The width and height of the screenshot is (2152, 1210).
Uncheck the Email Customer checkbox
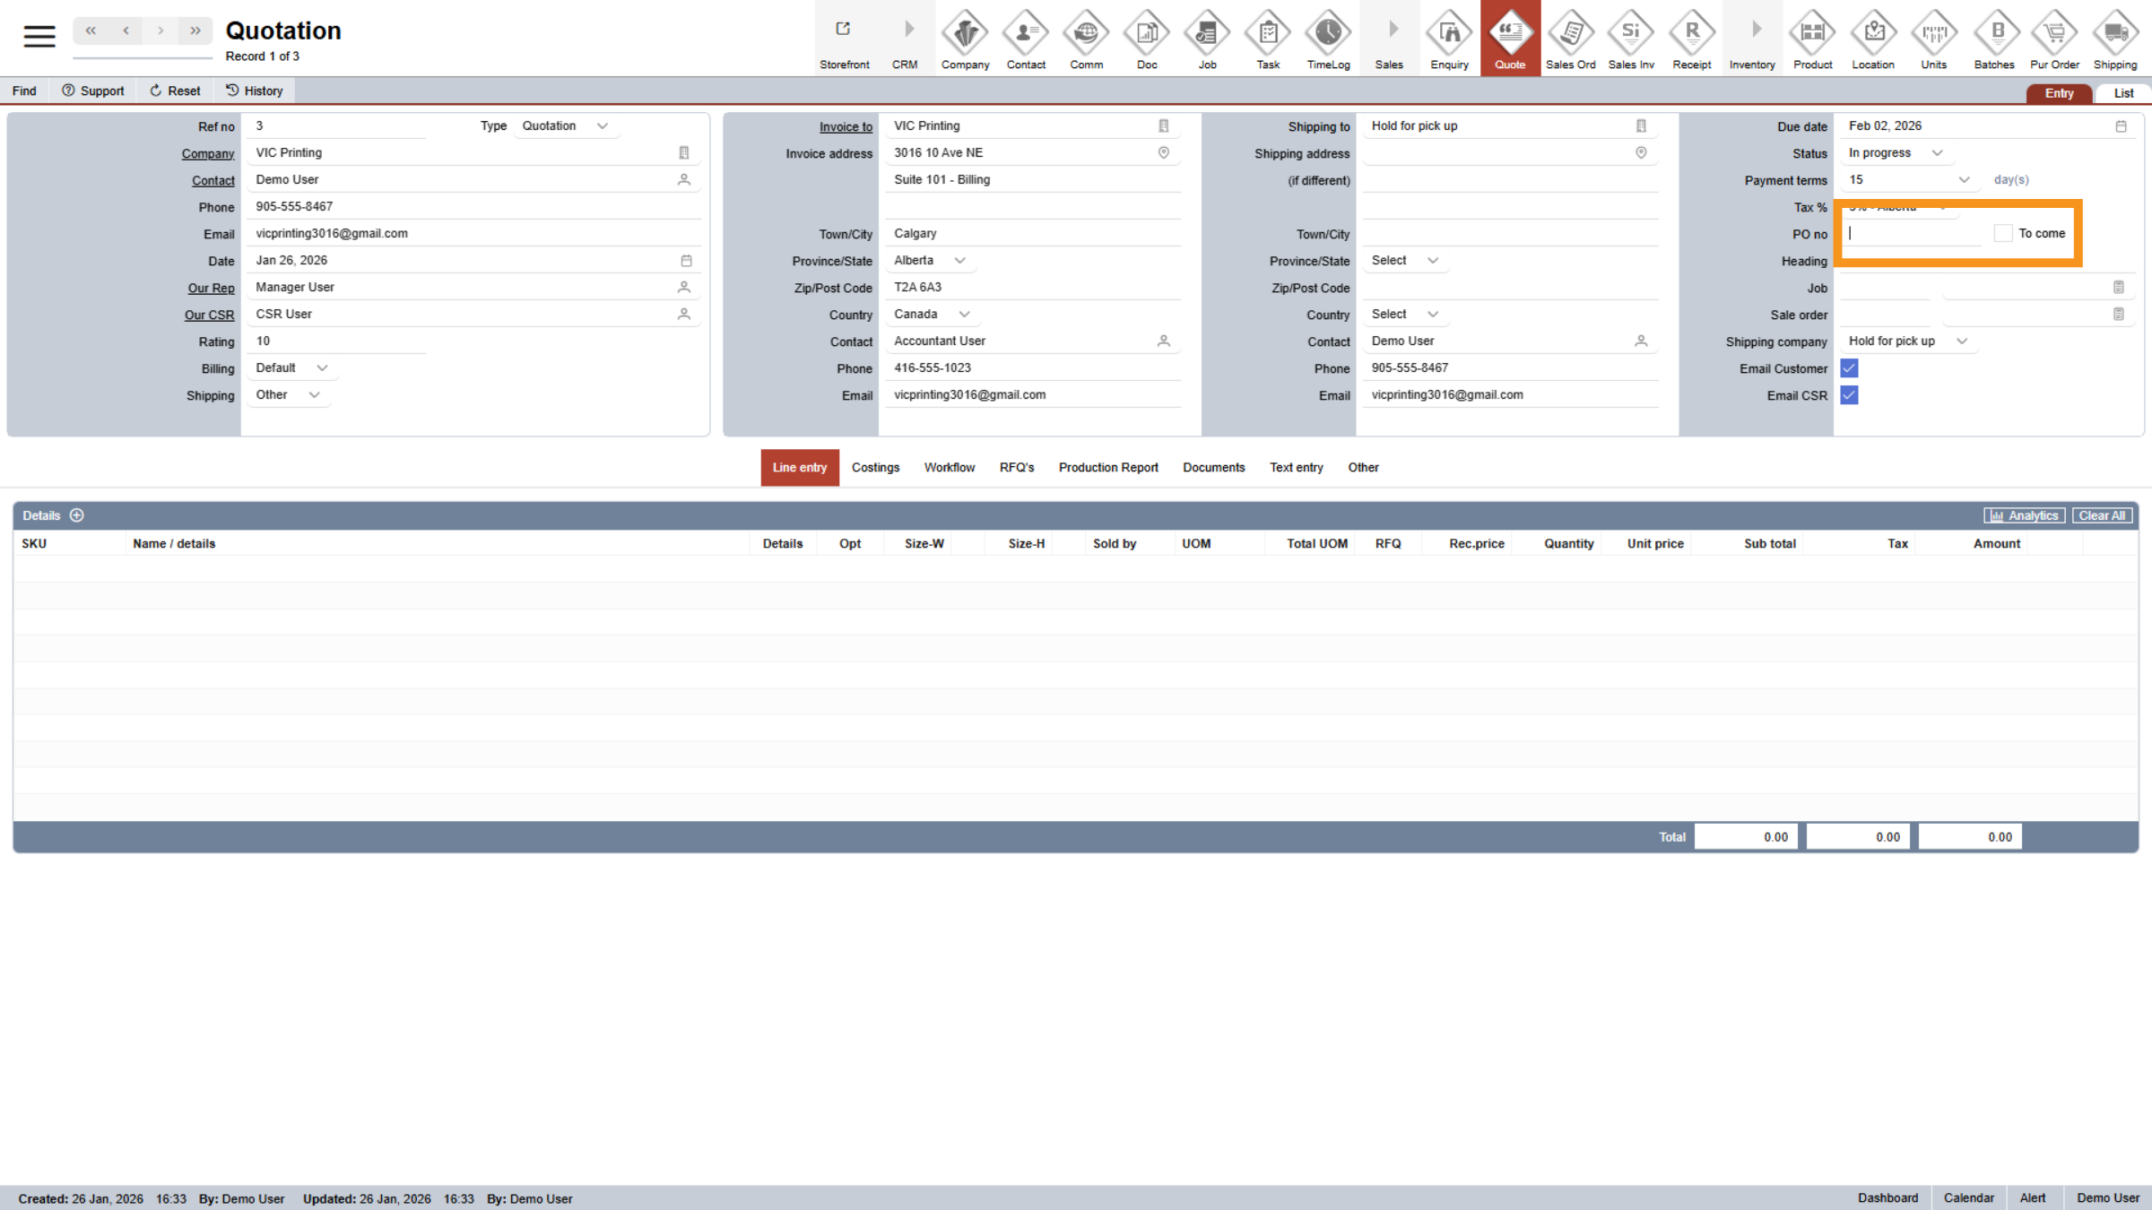(1849, 368)
